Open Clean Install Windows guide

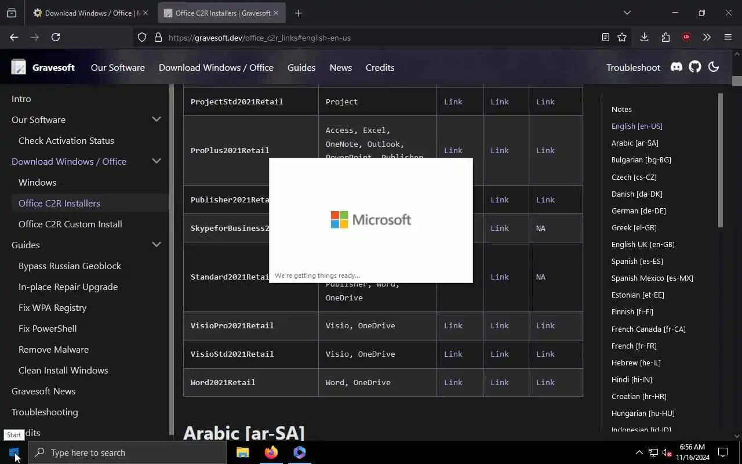click(x=63, y=370)
